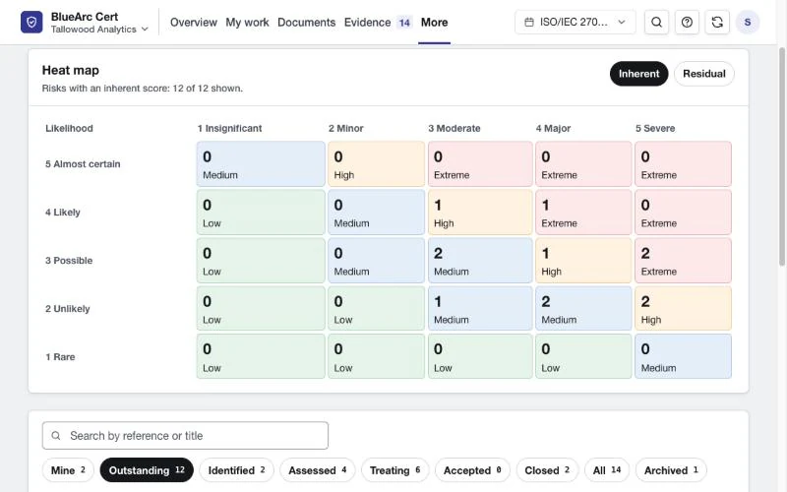The image size is (787, 492).
Task: Click the '3 Possible' row label
Action: 69,260
